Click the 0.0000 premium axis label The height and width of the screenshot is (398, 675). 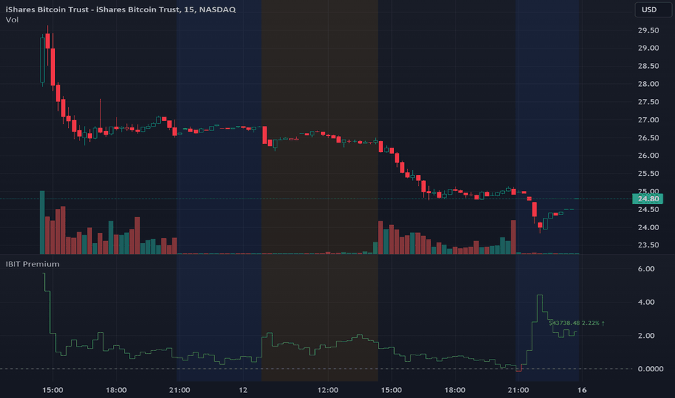pos(650,369)
